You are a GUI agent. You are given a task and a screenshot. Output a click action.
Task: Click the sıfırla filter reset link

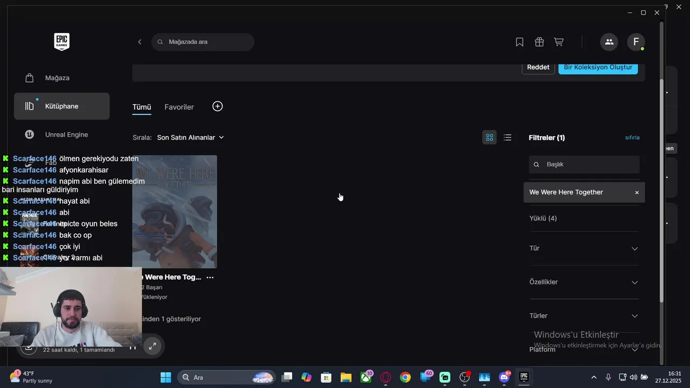(x=632, y=137)
